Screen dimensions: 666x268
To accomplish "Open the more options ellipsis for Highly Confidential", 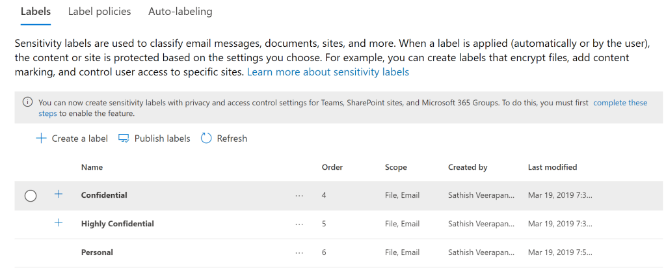I will click(299, 224).
